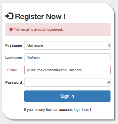Click the Lastname label
Screen dimensions: 118x124
[13, 58]
